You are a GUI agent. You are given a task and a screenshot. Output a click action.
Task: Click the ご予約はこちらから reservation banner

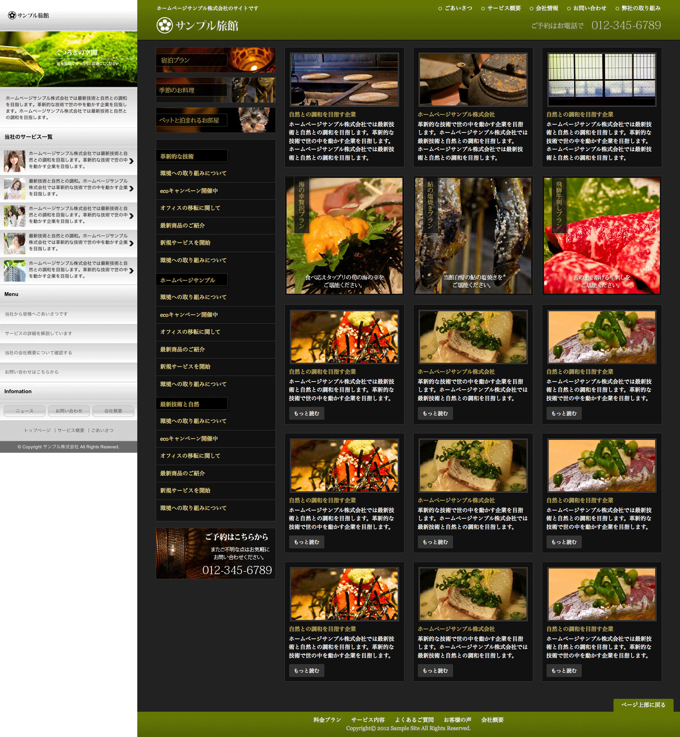(x=215, y=554)
